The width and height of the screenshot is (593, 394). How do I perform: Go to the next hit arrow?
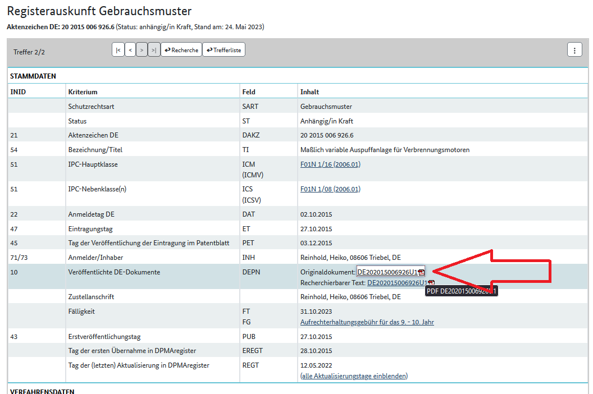pos(142,50)
